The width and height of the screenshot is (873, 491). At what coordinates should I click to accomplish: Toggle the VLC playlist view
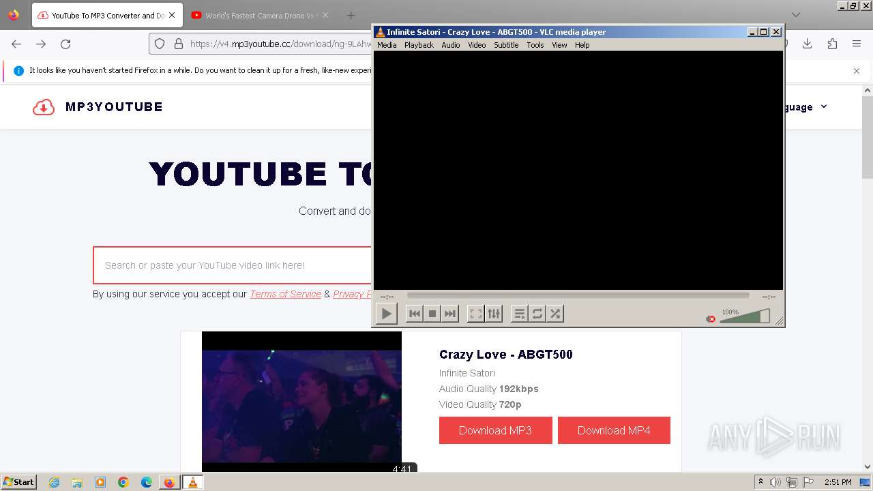(519, 314)
